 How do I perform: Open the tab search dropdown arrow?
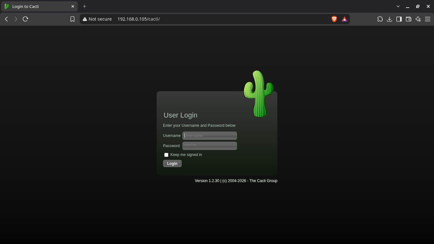[x=398, y=6]
